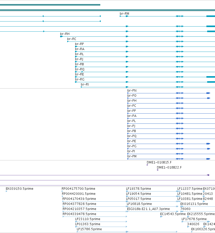Click the LP19054.5prime EST label
This screenshot has height=233, width=215.
pos(138,194)
